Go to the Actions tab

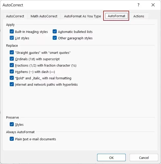pos(139,16)
